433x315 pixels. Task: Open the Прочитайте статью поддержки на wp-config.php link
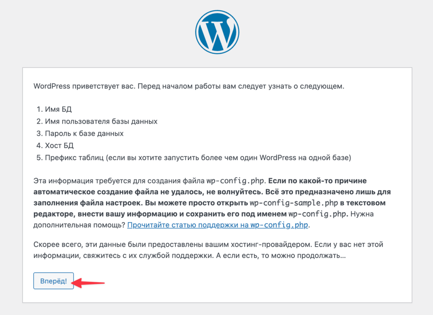point(217,225)
